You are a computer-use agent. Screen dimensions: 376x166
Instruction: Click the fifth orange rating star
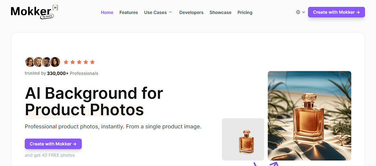(92, 62)
